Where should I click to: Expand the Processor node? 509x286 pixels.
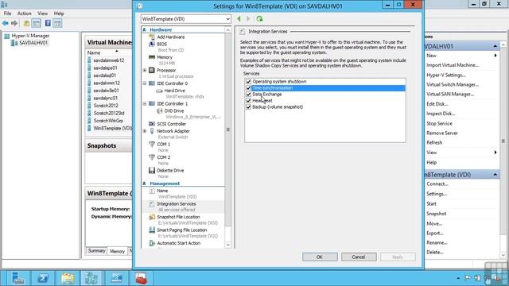[x=145, y=71]
